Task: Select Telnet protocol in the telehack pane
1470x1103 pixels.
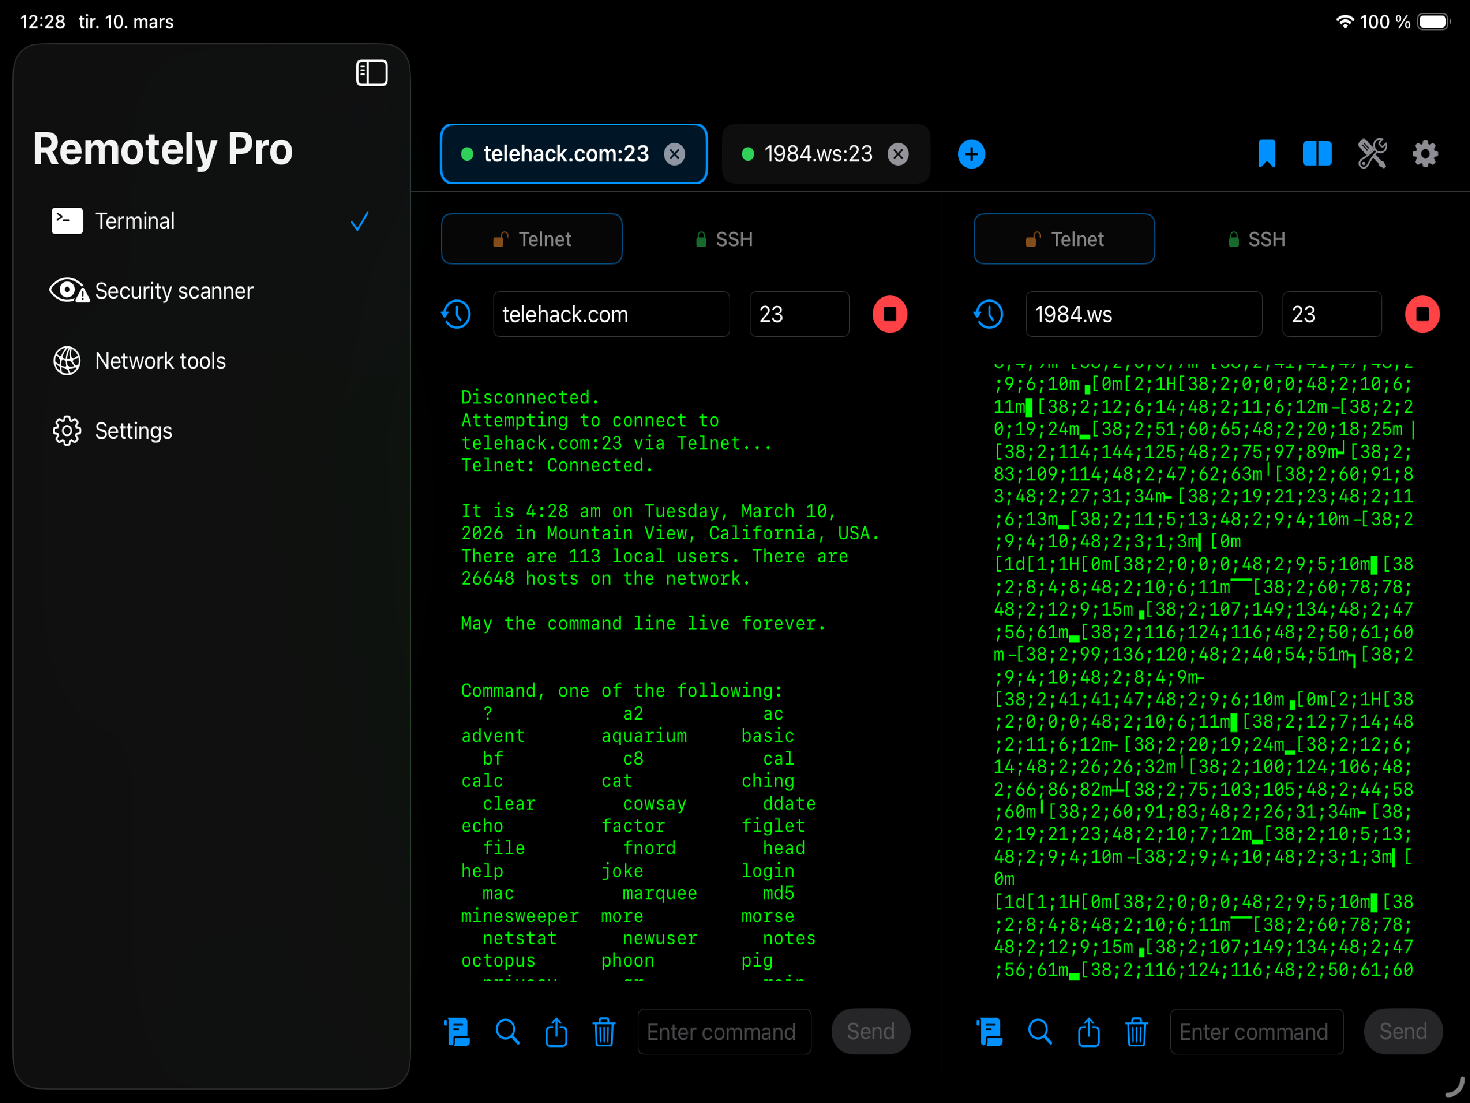Action: point(531,239)
